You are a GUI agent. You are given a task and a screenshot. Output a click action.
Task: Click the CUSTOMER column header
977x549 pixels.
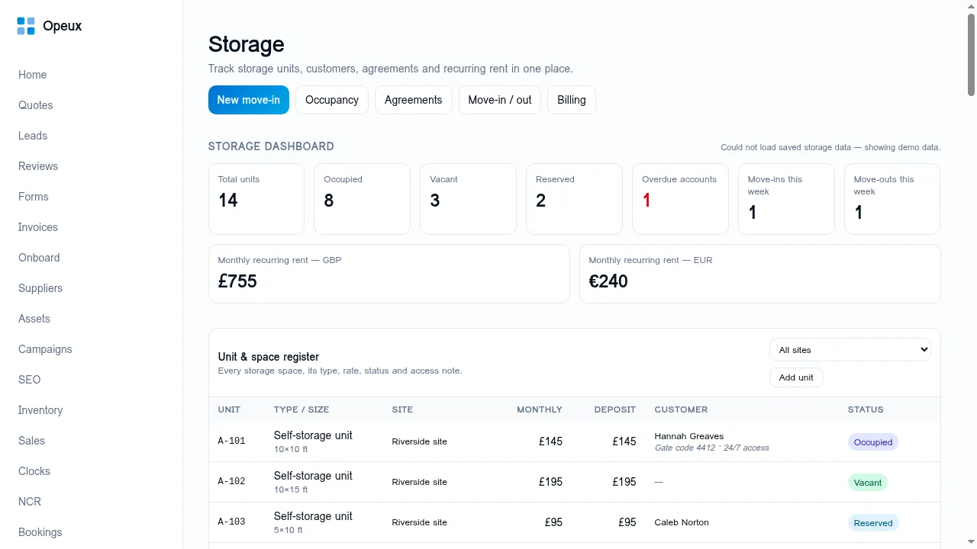(x=681, y=409)
